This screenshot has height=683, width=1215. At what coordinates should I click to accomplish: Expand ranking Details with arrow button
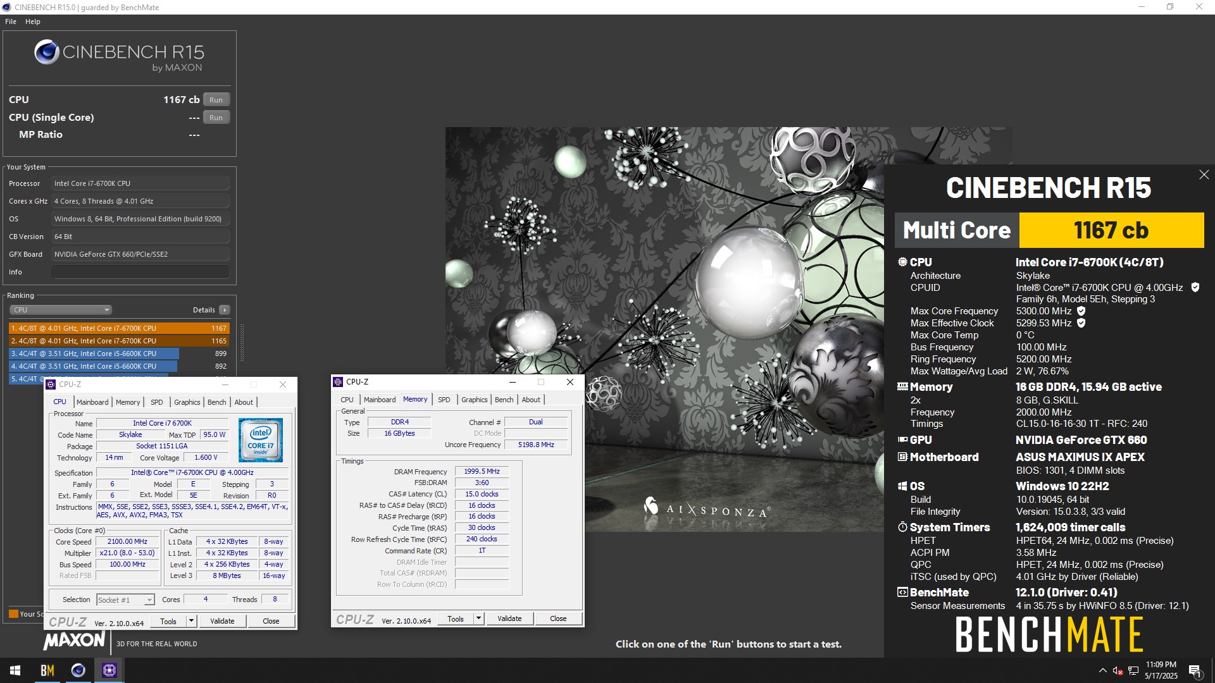(x=224, y=310)
